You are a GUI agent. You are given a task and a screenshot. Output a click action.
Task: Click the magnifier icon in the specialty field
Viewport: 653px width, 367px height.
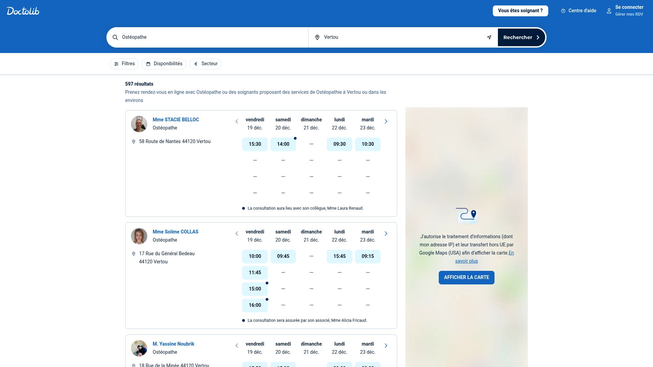tap(115, 37)
